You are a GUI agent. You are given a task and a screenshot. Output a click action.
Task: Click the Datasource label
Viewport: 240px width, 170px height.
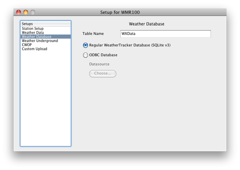click(99, 64)
